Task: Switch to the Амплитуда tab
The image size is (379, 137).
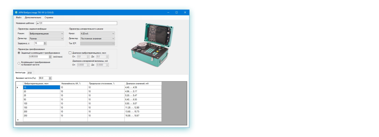Action: pyautogui.click(x=20, y=73)
